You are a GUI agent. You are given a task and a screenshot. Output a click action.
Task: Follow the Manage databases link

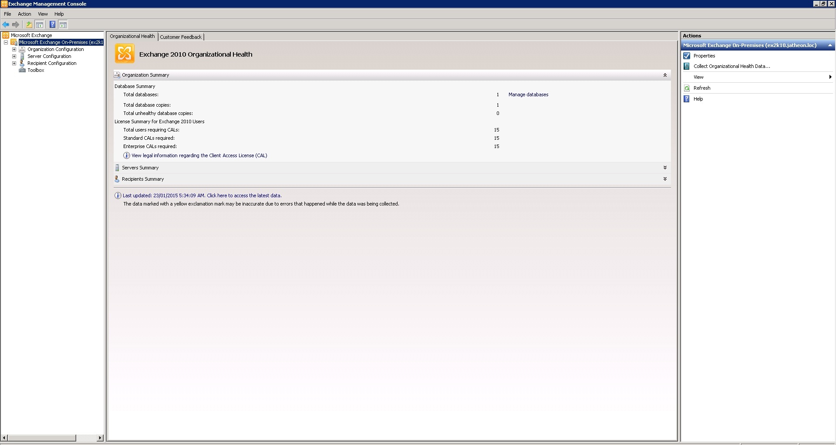click(x=528, y=94)
